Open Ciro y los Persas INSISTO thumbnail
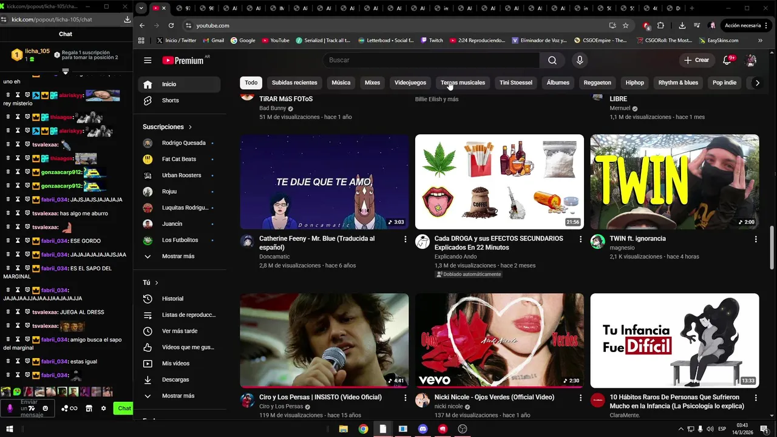Viewport: 777px width, 437px height. pyautogui.click(x=324, y=340)
